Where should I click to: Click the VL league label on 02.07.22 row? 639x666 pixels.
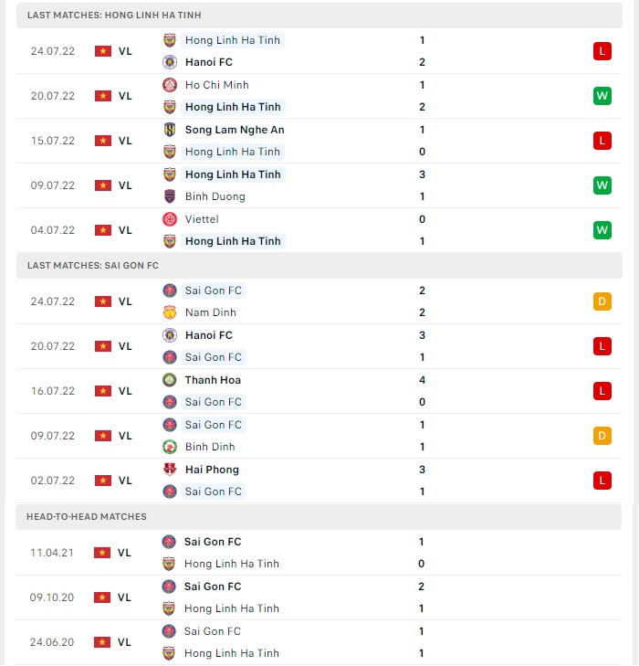pos(125,481)
